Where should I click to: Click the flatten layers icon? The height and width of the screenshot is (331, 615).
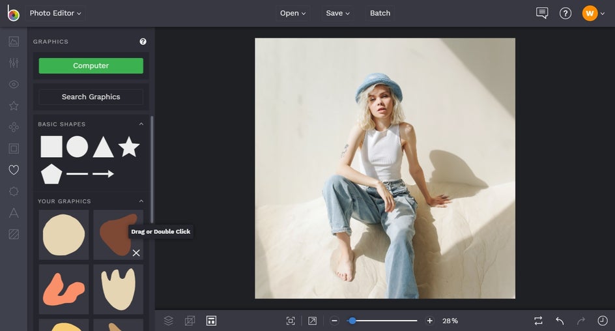click(190, 321)
